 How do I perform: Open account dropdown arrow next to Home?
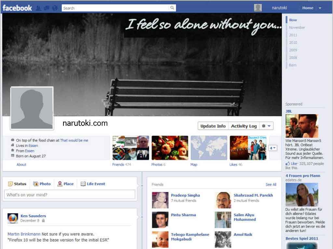pyautogui.click(x=320, y=8)
